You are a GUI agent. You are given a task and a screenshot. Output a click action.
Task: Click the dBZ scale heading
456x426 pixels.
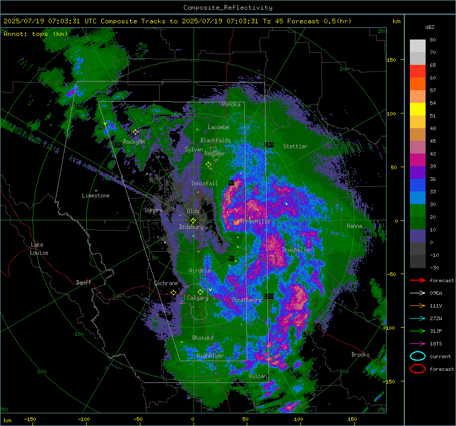430,27
